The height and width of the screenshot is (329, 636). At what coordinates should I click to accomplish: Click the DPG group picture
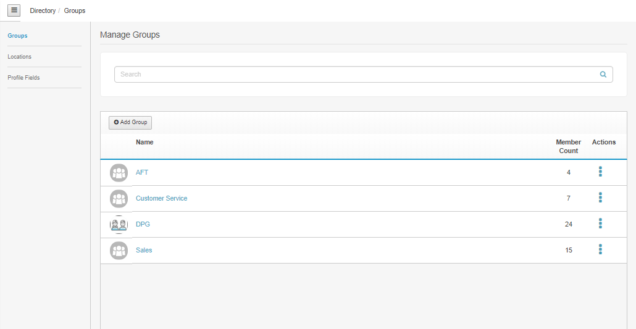click(x=119, y=225)
